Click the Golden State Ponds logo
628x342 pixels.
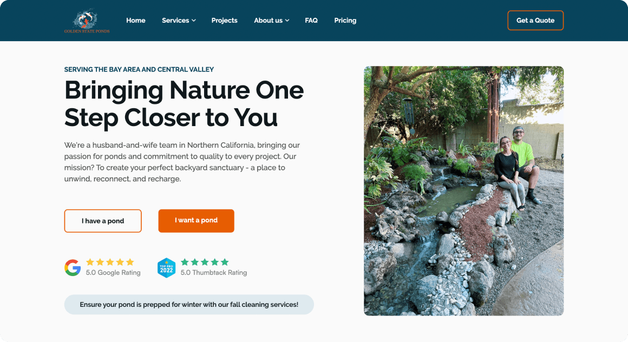[x=87, y=21]
